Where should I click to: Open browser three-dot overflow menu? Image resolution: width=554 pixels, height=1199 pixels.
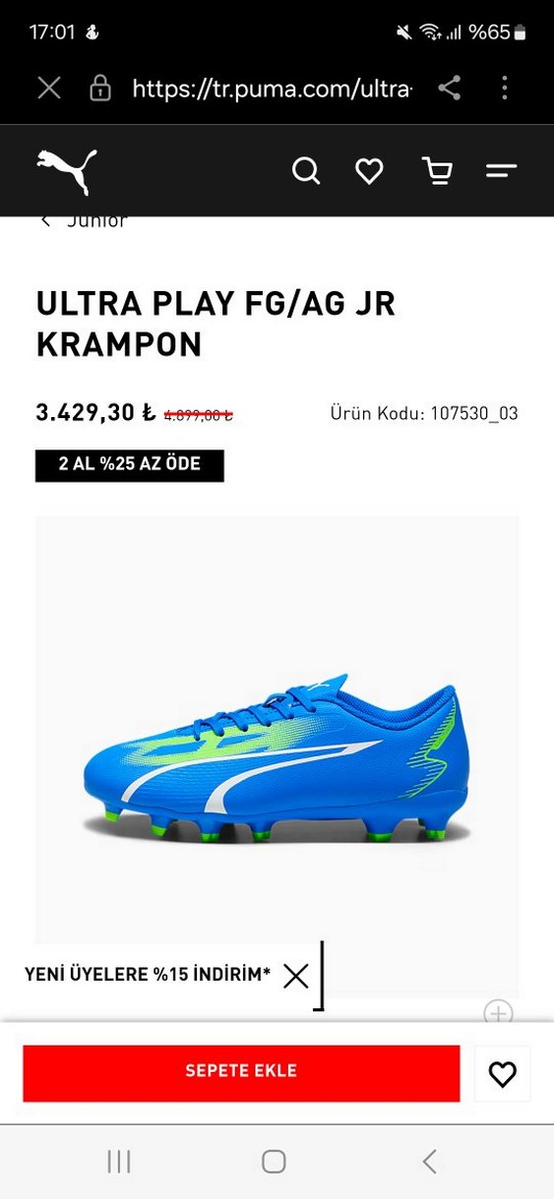(x=505, y=89)
